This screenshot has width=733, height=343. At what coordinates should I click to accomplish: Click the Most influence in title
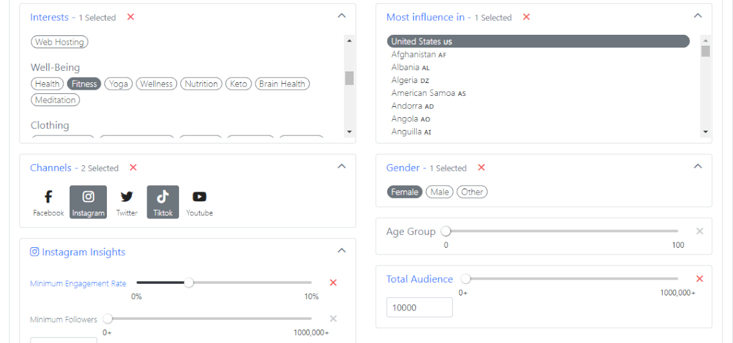click(x=425, y=17)
